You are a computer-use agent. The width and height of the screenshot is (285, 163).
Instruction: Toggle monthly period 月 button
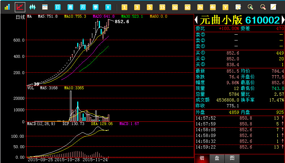83,7
